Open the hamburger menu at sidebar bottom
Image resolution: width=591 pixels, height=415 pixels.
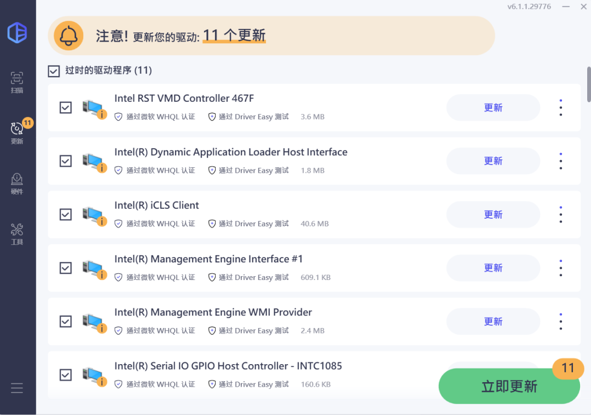point(17,388)
